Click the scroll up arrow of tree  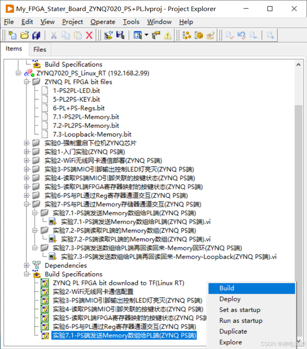tap(298, 65)
